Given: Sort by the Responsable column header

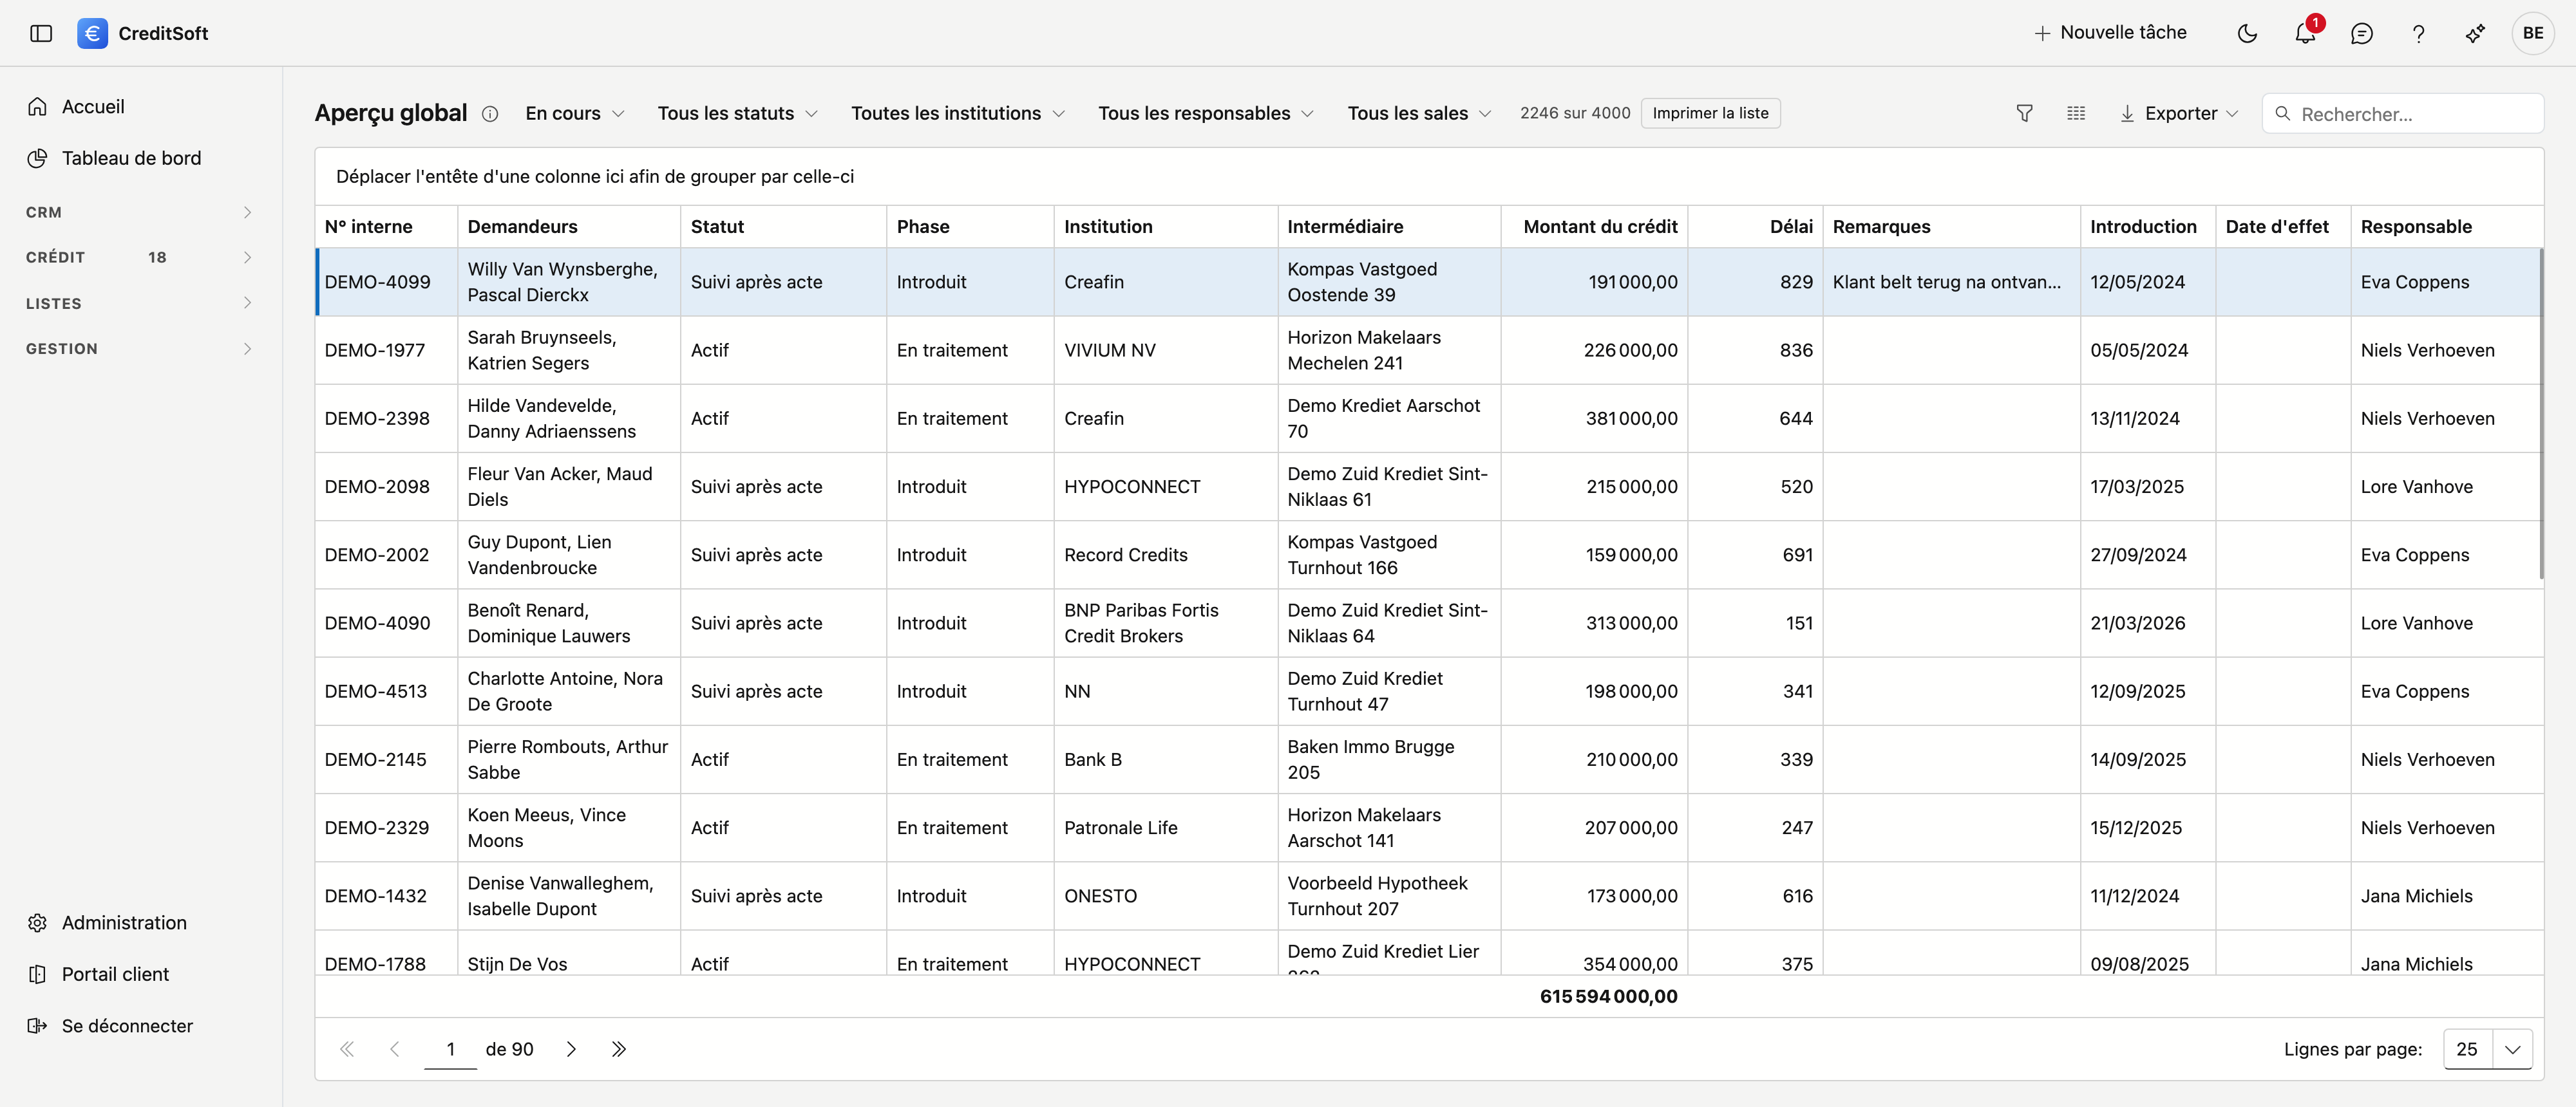Looking at the screenshot, I should point(2446,227).
